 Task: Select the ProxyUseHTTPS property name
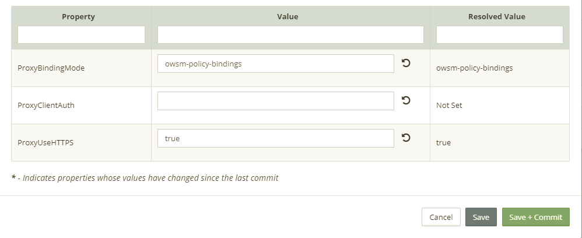[x=45, y=142]
